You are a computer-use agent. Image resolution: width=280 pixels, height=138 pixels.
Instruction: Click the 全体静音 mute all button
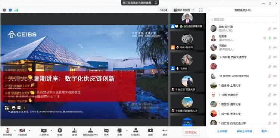[x=222, y=131]
